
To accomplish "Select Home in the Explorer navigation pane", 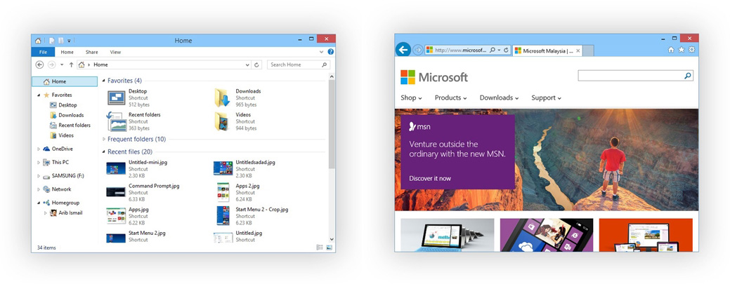I will coord(65,81).
